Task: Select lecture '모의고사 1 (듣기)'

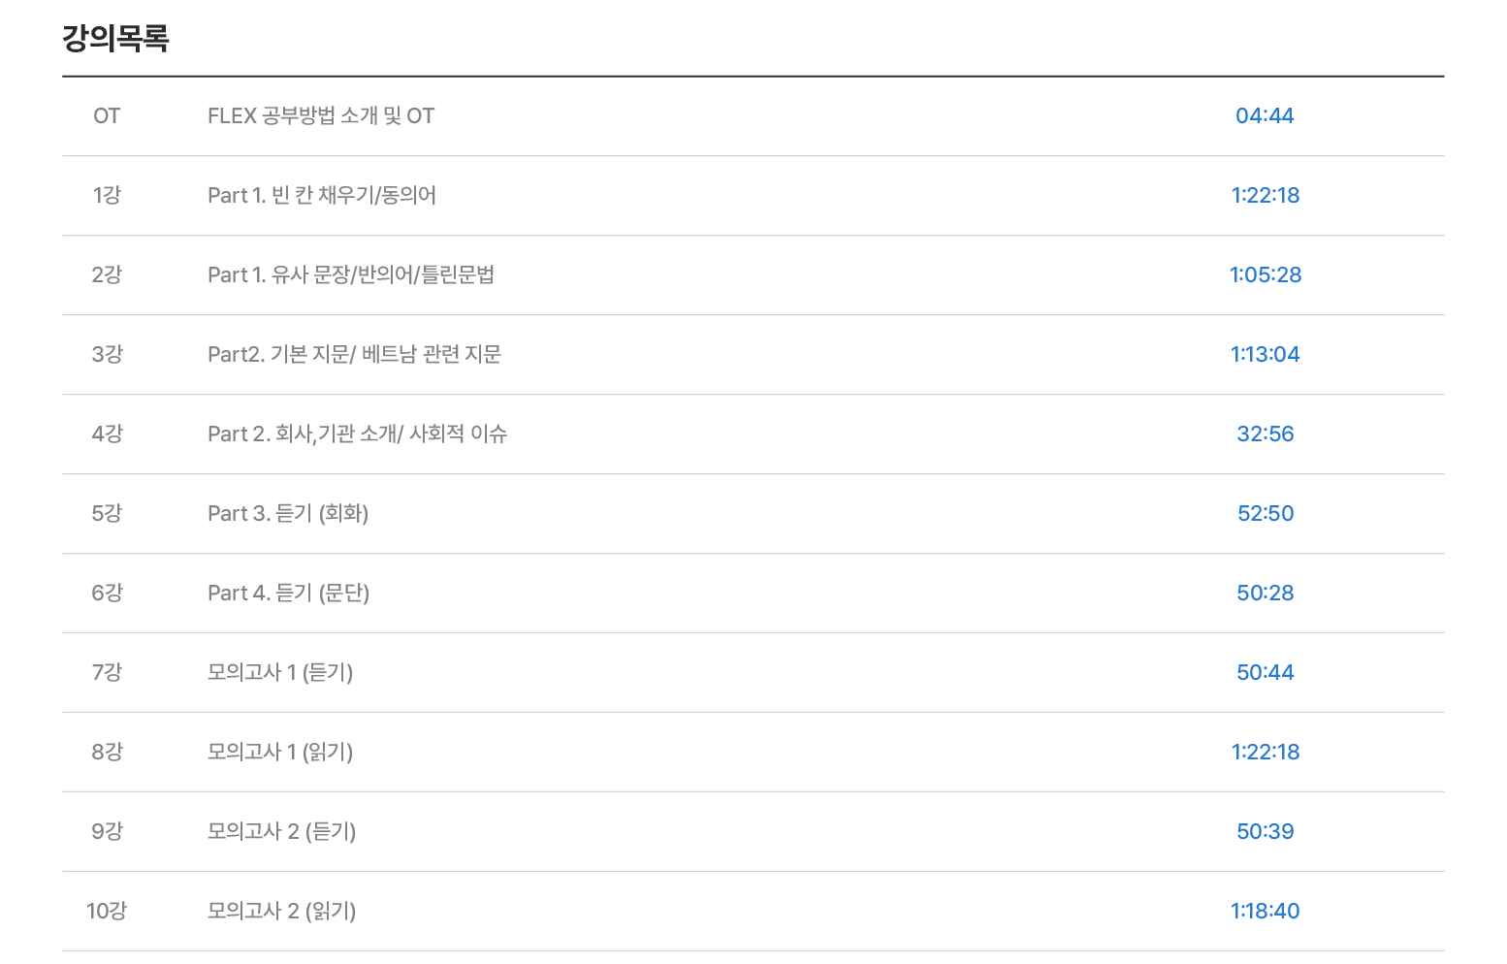Action: [x=280, y=673]
